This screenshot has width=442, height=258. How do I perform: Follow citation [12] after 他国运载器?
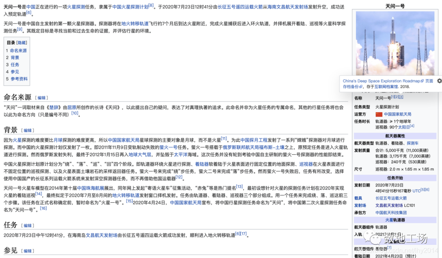point(179,177)
